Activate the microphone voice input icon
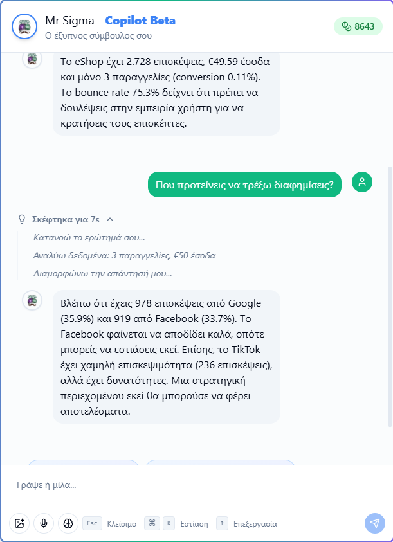Screen dimensions: 393x542 pos(44,523)
